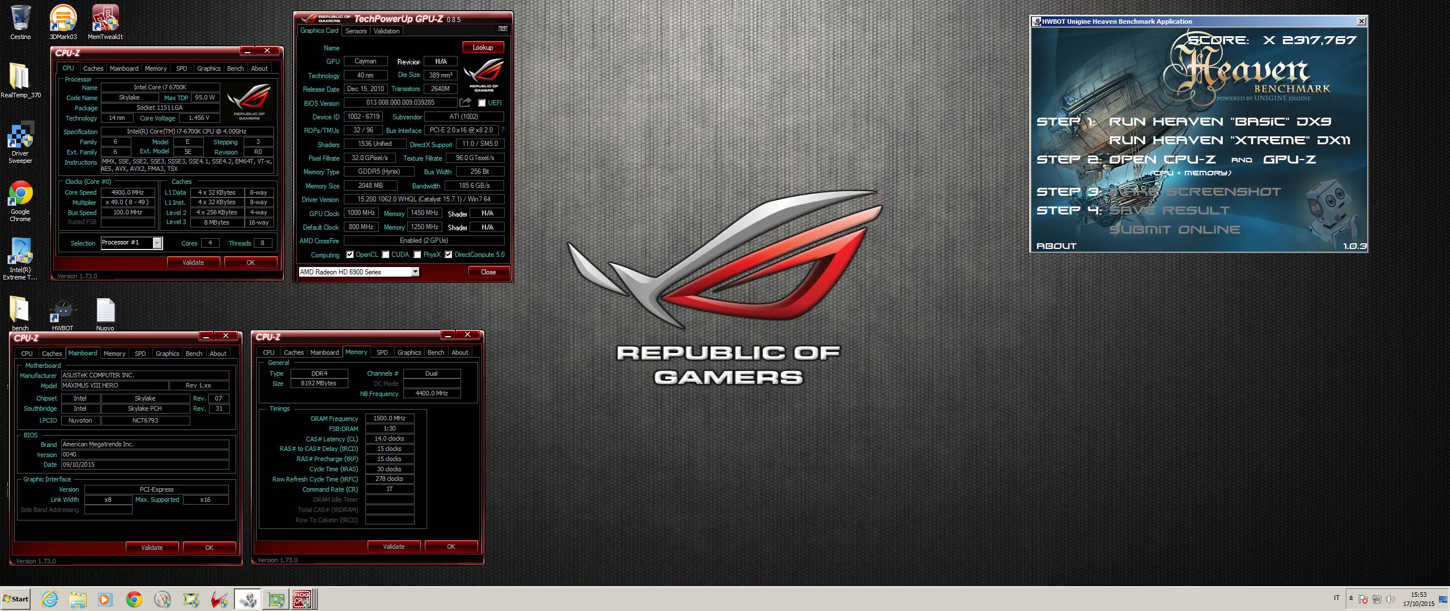Switch to GPU-Z graphics card taskbar item
1450x611 pixels.
276,599
